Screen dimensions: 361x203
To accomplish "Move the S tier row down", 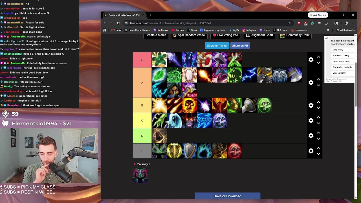I will pos(318,63).
